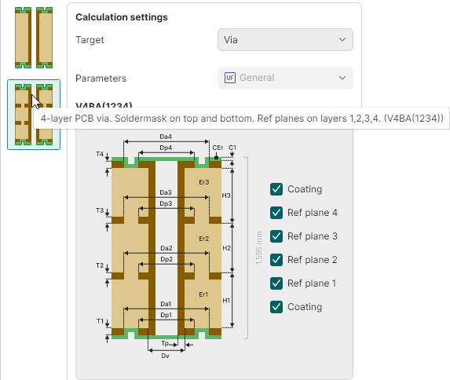Viewport: 450px width, 380px height.
Task: Click the 1.595 mm total thickness text
Action: [x=259, y=248]
